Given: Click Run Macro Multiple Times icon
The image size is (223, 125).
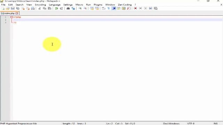Looking at the screenshot, I should pyautogui.click(x=151, y=8).
